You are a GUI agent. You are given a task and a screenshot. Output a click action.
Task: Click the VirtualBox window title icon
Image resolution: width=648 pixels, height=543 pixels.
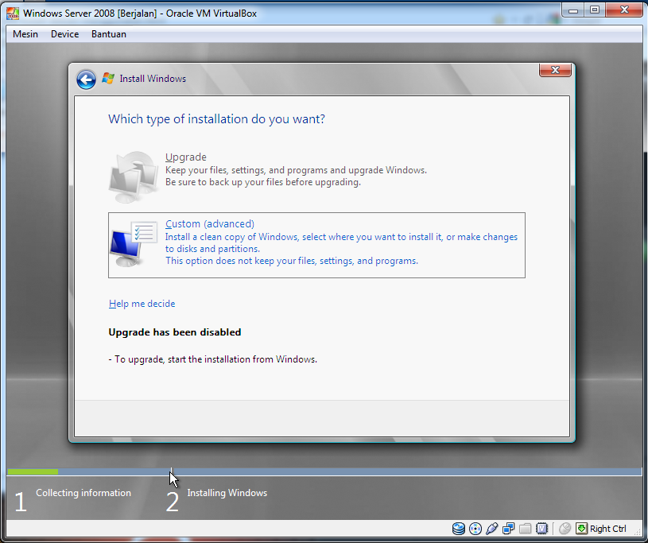point(13,14)
